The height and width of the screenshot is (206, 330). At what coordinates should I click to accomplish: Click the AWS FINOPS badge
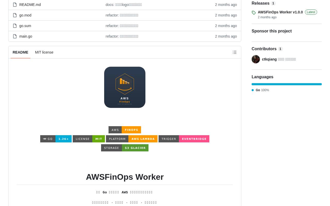coord(125,130)
